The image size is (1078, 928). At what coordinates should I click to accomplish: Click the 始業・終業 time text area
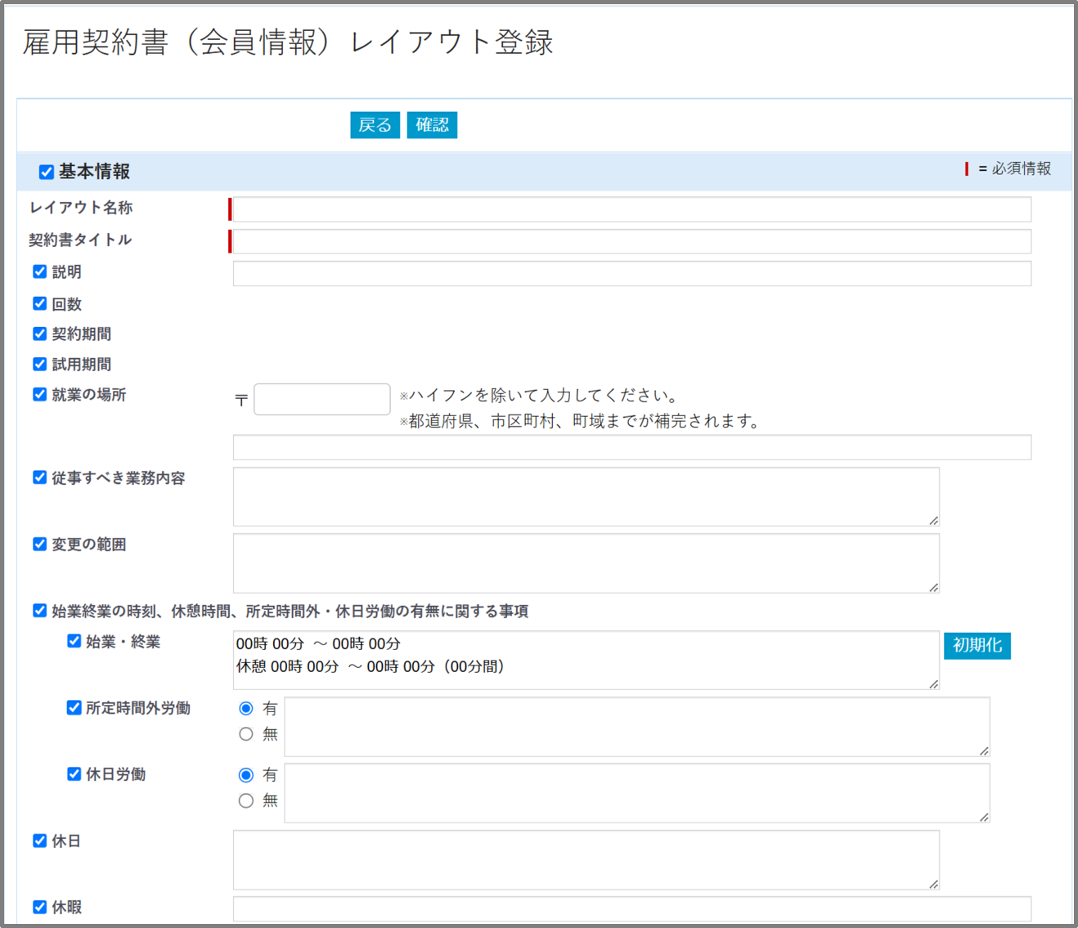pos(586,660)
